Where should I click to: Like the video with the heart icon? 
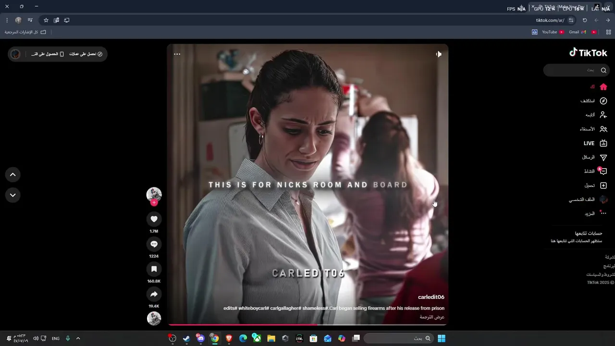pos(154,219)
